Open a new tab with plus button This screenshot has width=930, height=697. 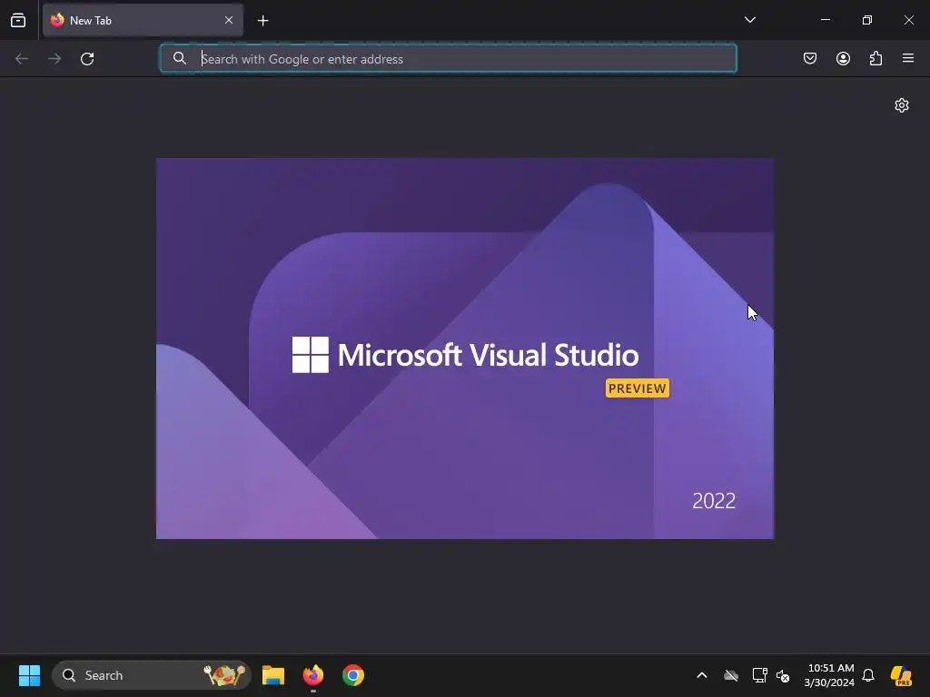coord(262,21)
